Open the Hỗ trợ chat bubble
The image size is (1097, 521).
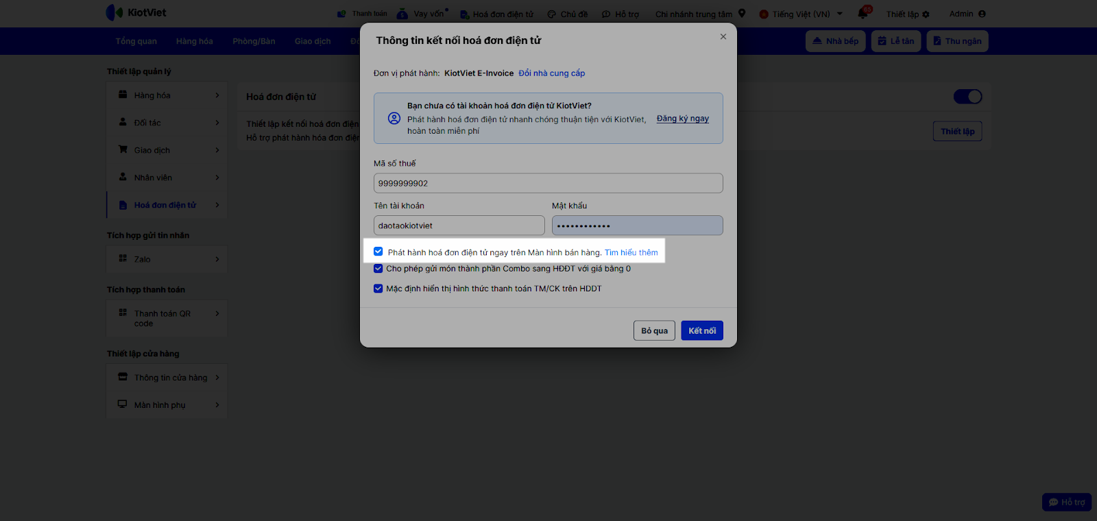(1067, 502)
